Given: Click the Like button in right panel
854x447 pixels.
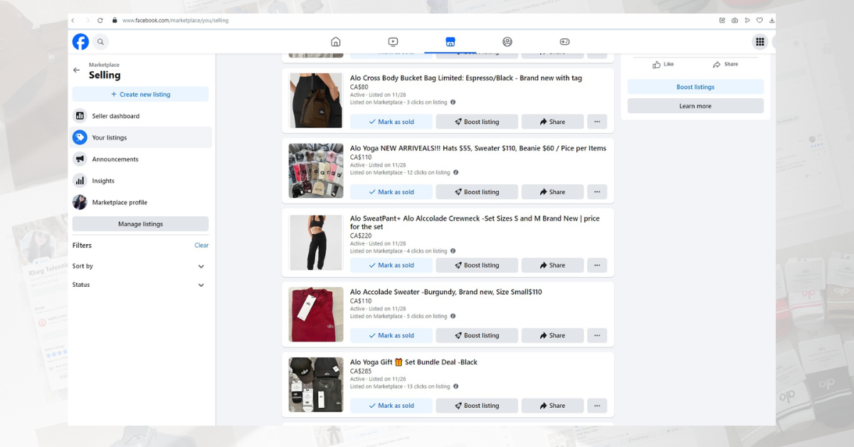Looking at the screenshot, I should [x=663, y=64].
